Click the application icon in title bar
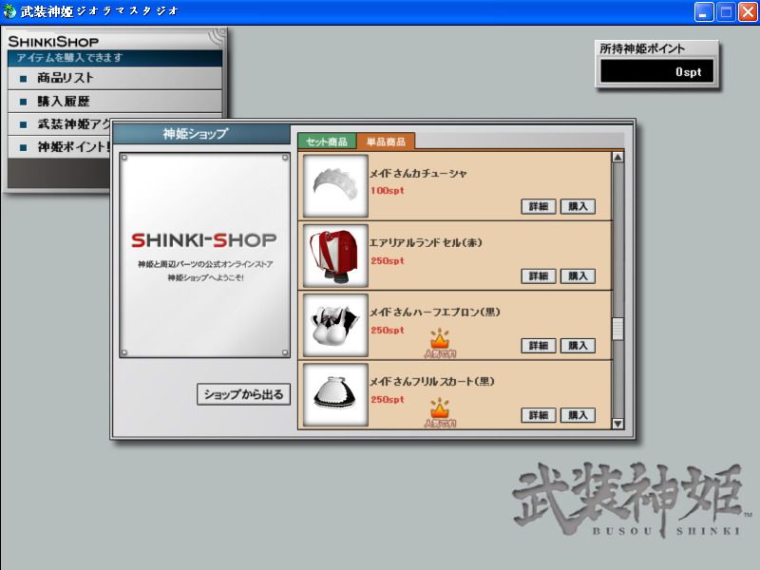 9,11
